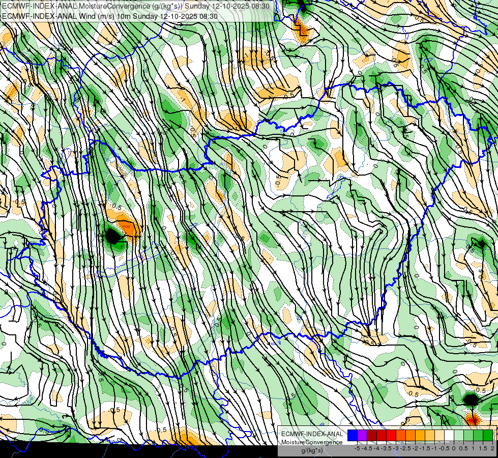Click the -3.5 tick label on the legend
Image resolution: width=498 pixels, height=458 pixels.
(x=386, y=448)
